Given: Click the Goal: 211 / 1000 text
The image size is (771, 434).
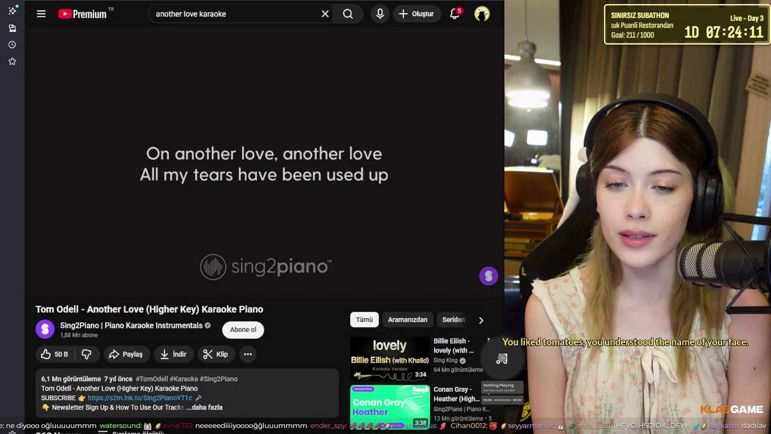Looking at the screenshot, I should tap(632, 36).
